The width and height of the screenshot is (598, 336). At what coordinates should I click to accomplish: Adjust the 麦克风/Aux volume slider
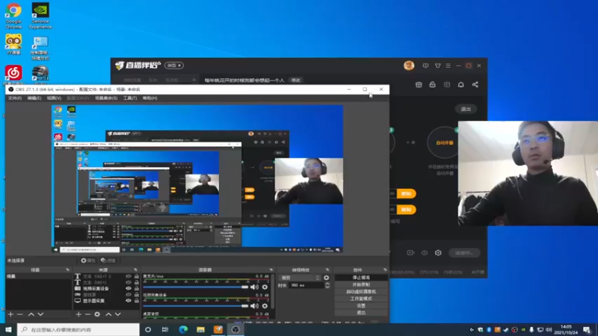tap(196, 287)
